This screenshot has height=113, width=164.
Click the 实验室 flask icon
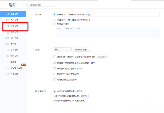tap(8, 62)
